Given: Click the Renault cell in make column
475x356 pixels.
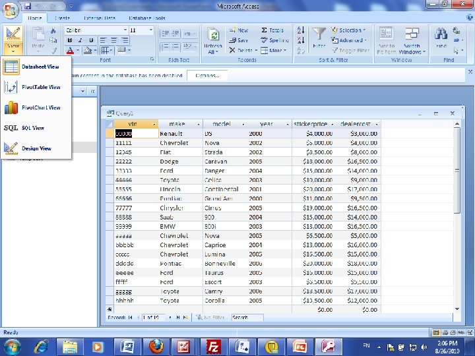Looking at the screenshot, I should click(x=181, y=133).
